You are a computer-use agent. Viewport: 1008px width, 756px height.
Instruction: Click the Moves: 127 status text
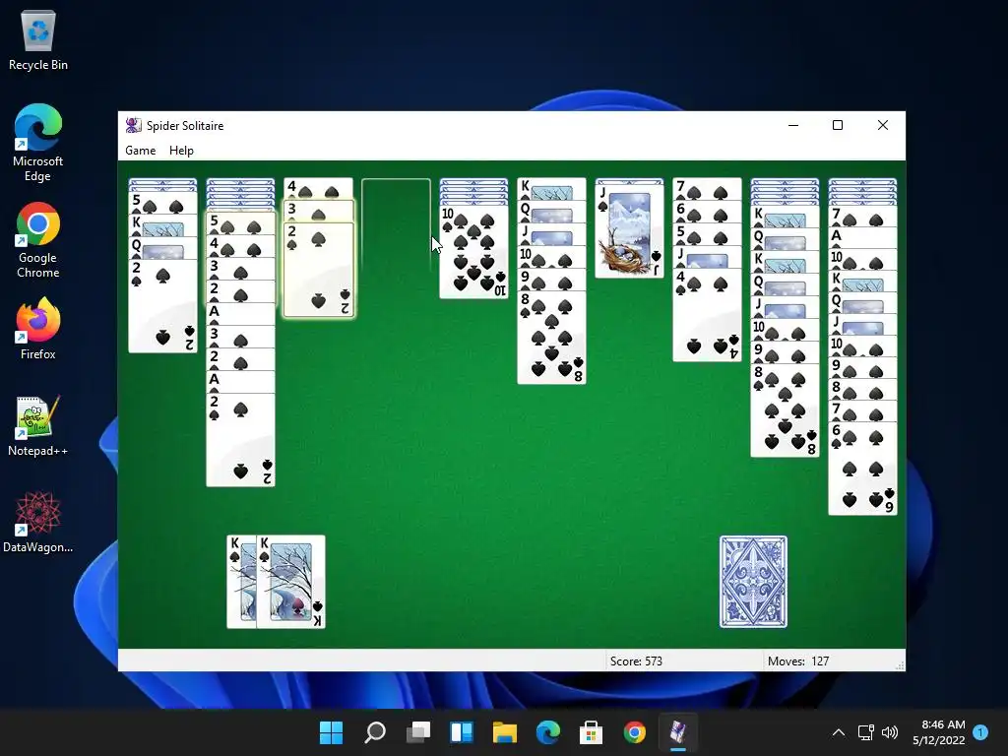798,661
